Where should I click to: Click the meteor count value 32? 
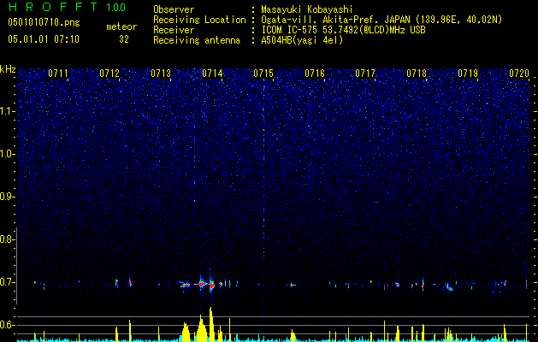(x=124, y=39)
